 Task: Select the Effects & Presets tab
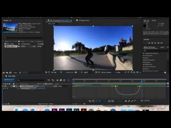149,47
